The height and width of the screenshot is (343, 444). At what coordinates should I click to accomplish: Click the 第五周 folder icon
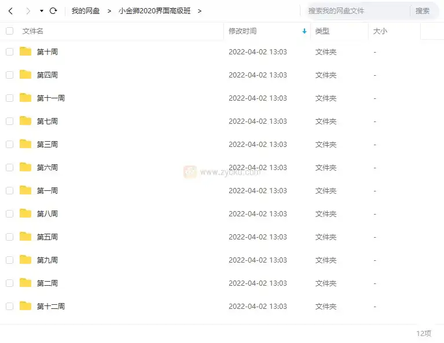click(25, 237)
